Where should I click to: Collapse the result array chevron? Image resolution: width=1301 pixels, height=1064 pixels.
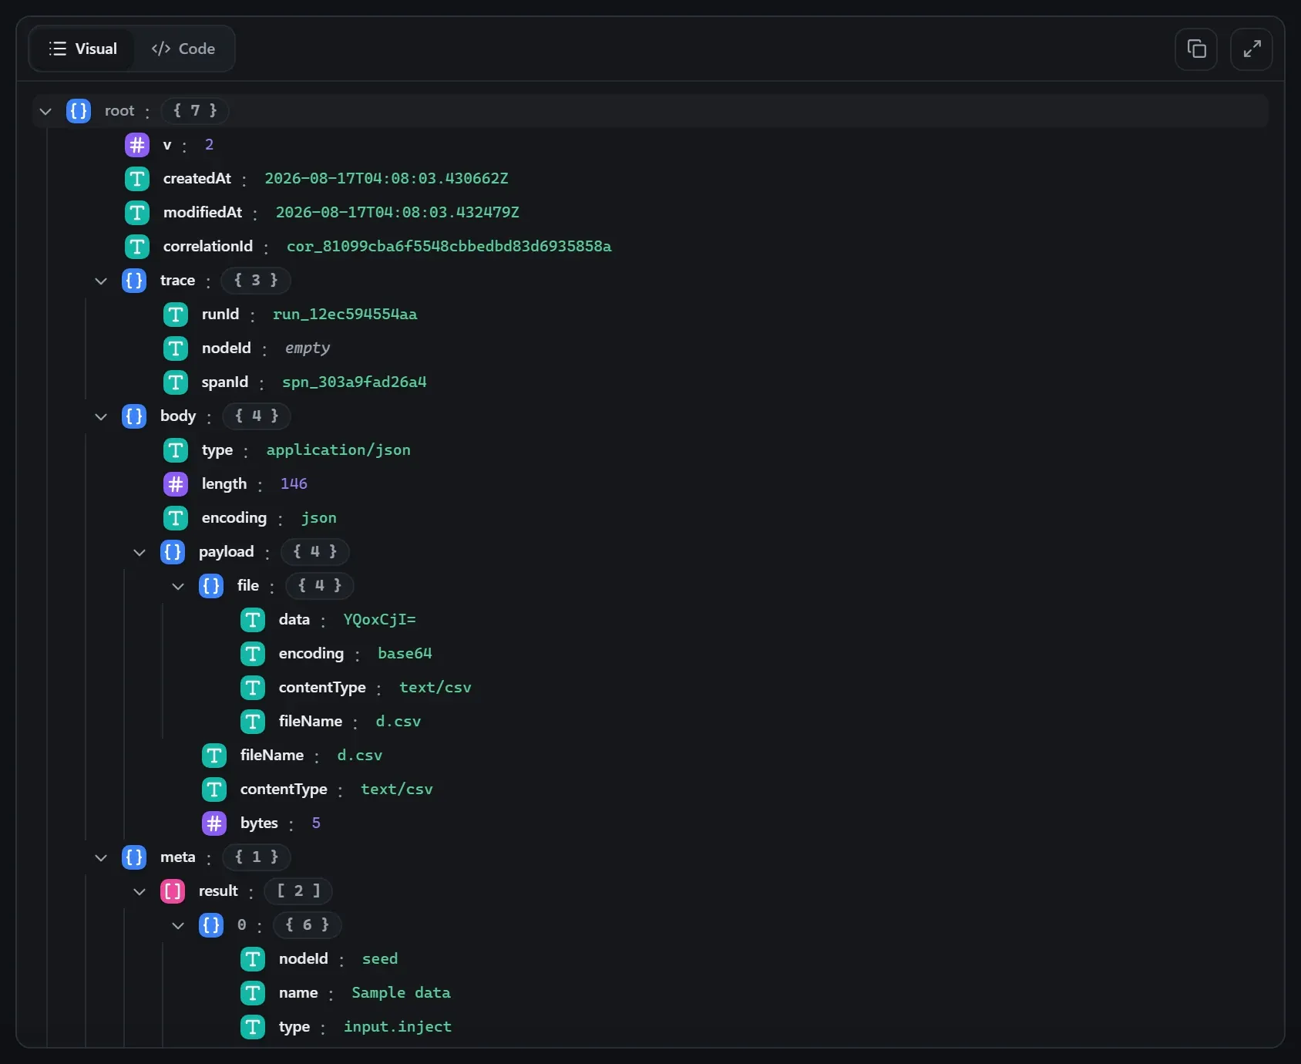tap(140, 891)
